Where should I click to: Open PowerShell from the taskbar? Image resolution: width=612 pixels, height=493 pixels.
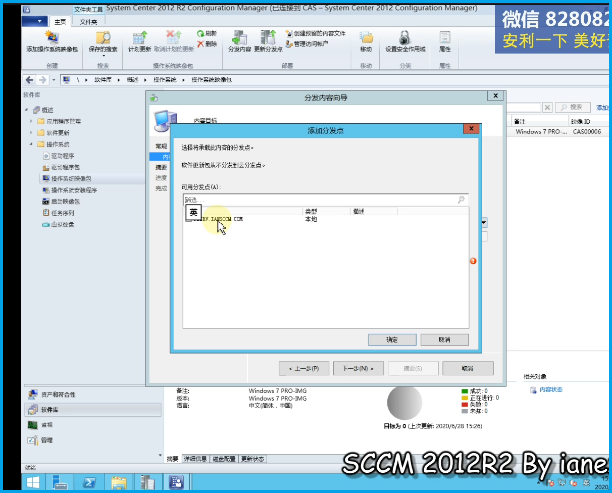[89, 482]
